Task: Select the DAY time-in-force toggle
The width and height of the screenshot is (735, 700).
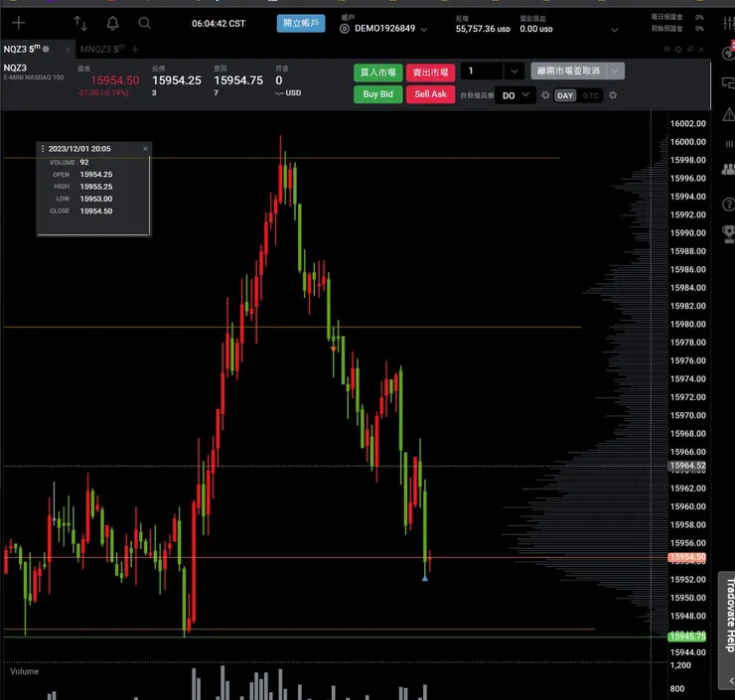Action: (x=565, y=95)
